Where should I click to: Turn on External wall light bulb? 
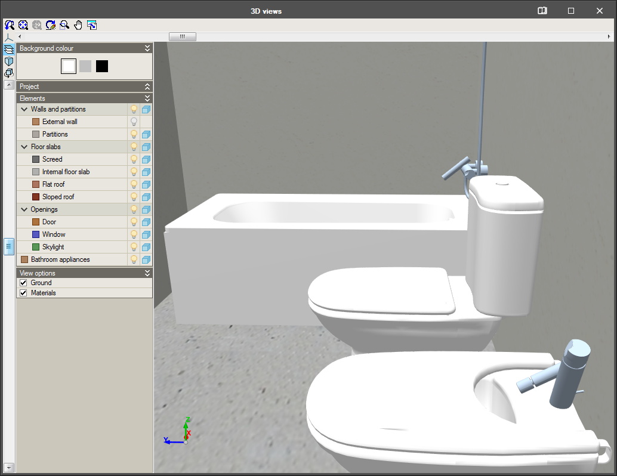(x=134, y=122)
